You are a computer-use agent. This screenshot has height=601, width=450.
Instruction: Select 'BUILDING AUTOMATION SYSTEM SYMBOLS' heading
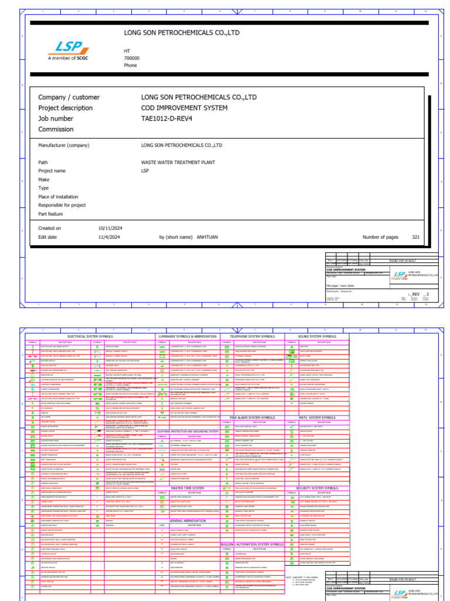[x=253, y=545]
